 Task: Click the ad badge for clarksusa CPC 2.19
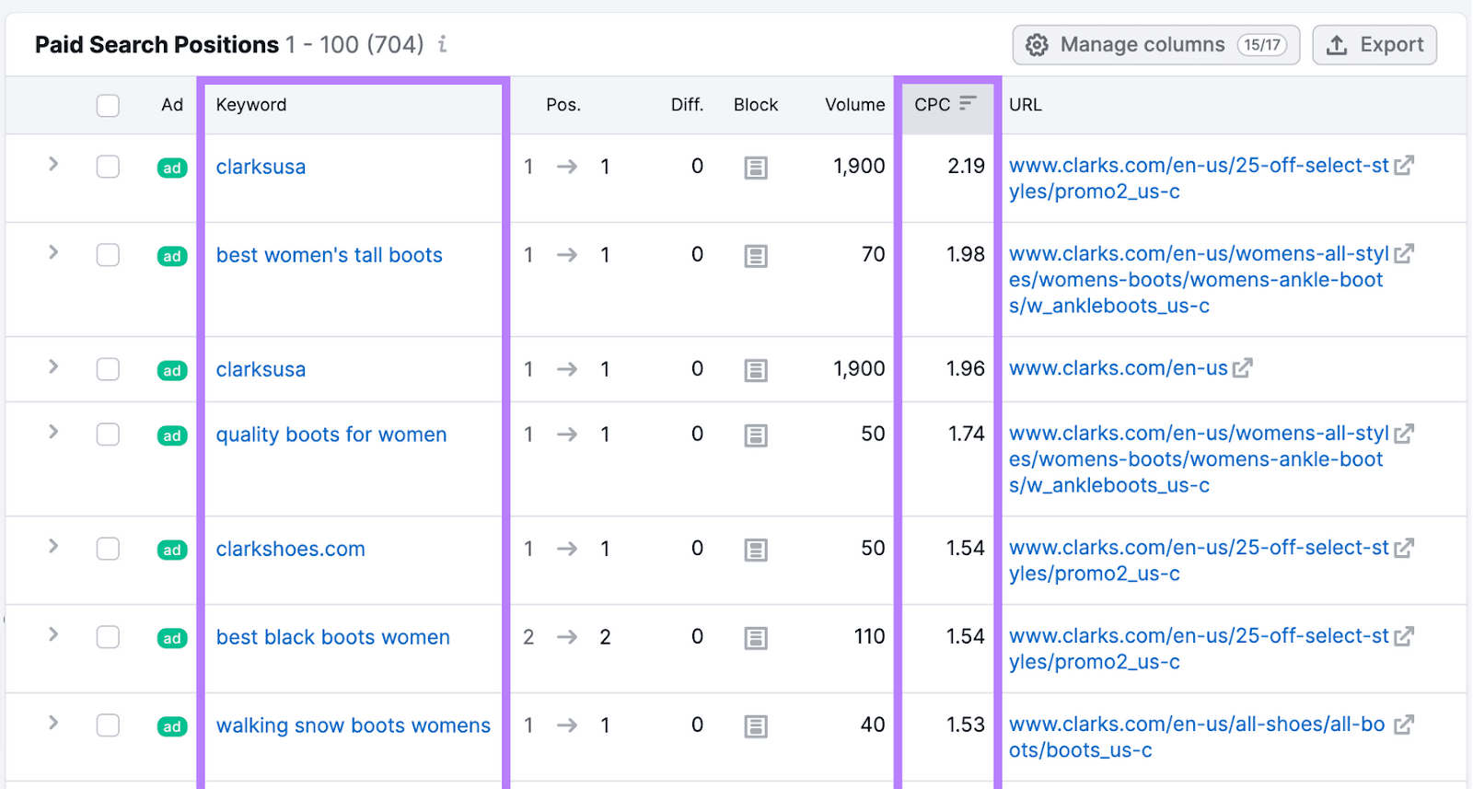172,168
